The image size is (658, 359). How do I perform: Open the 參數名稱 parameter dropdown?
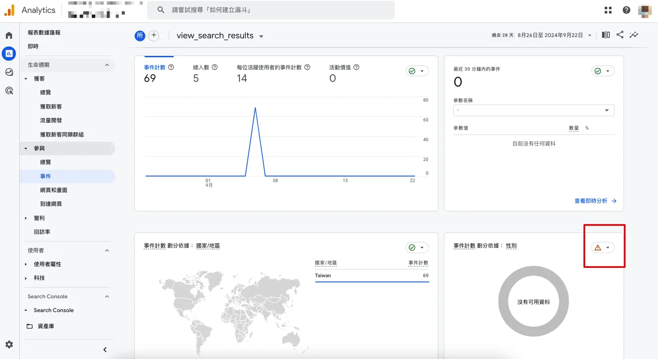534,110
